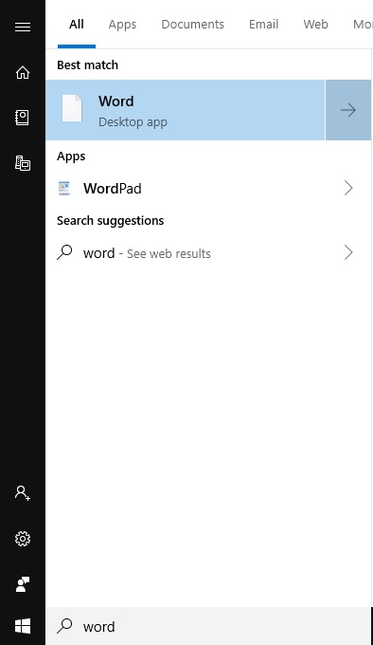Open the Settings gear icon
Image resolution: width=373 pixels, height=645 pixels.
click(23, 539)
